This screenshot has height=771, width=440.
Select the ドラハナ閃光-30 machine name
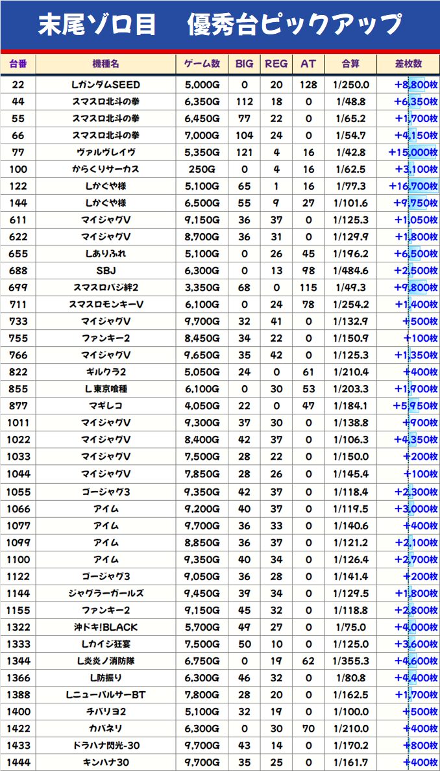[106, 745]
